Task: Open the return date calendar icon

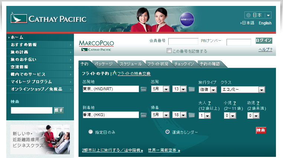Action: (192, 115)
